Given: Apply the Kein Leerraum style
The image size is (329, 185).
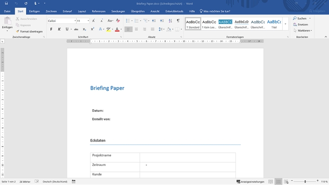Looking at the screenshot, I should tap(209, 24).
